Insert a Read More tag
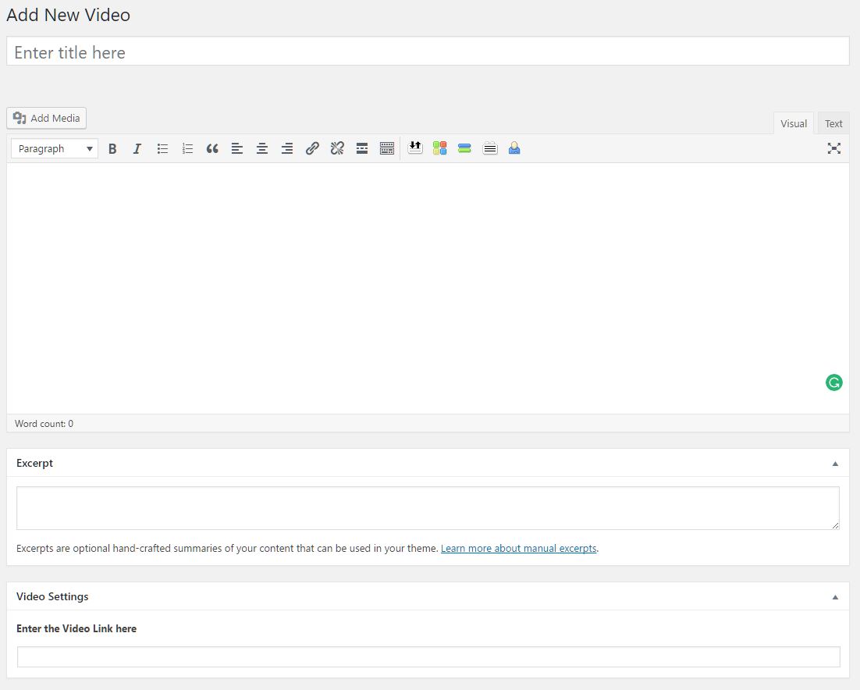 [x=362, y=148]
